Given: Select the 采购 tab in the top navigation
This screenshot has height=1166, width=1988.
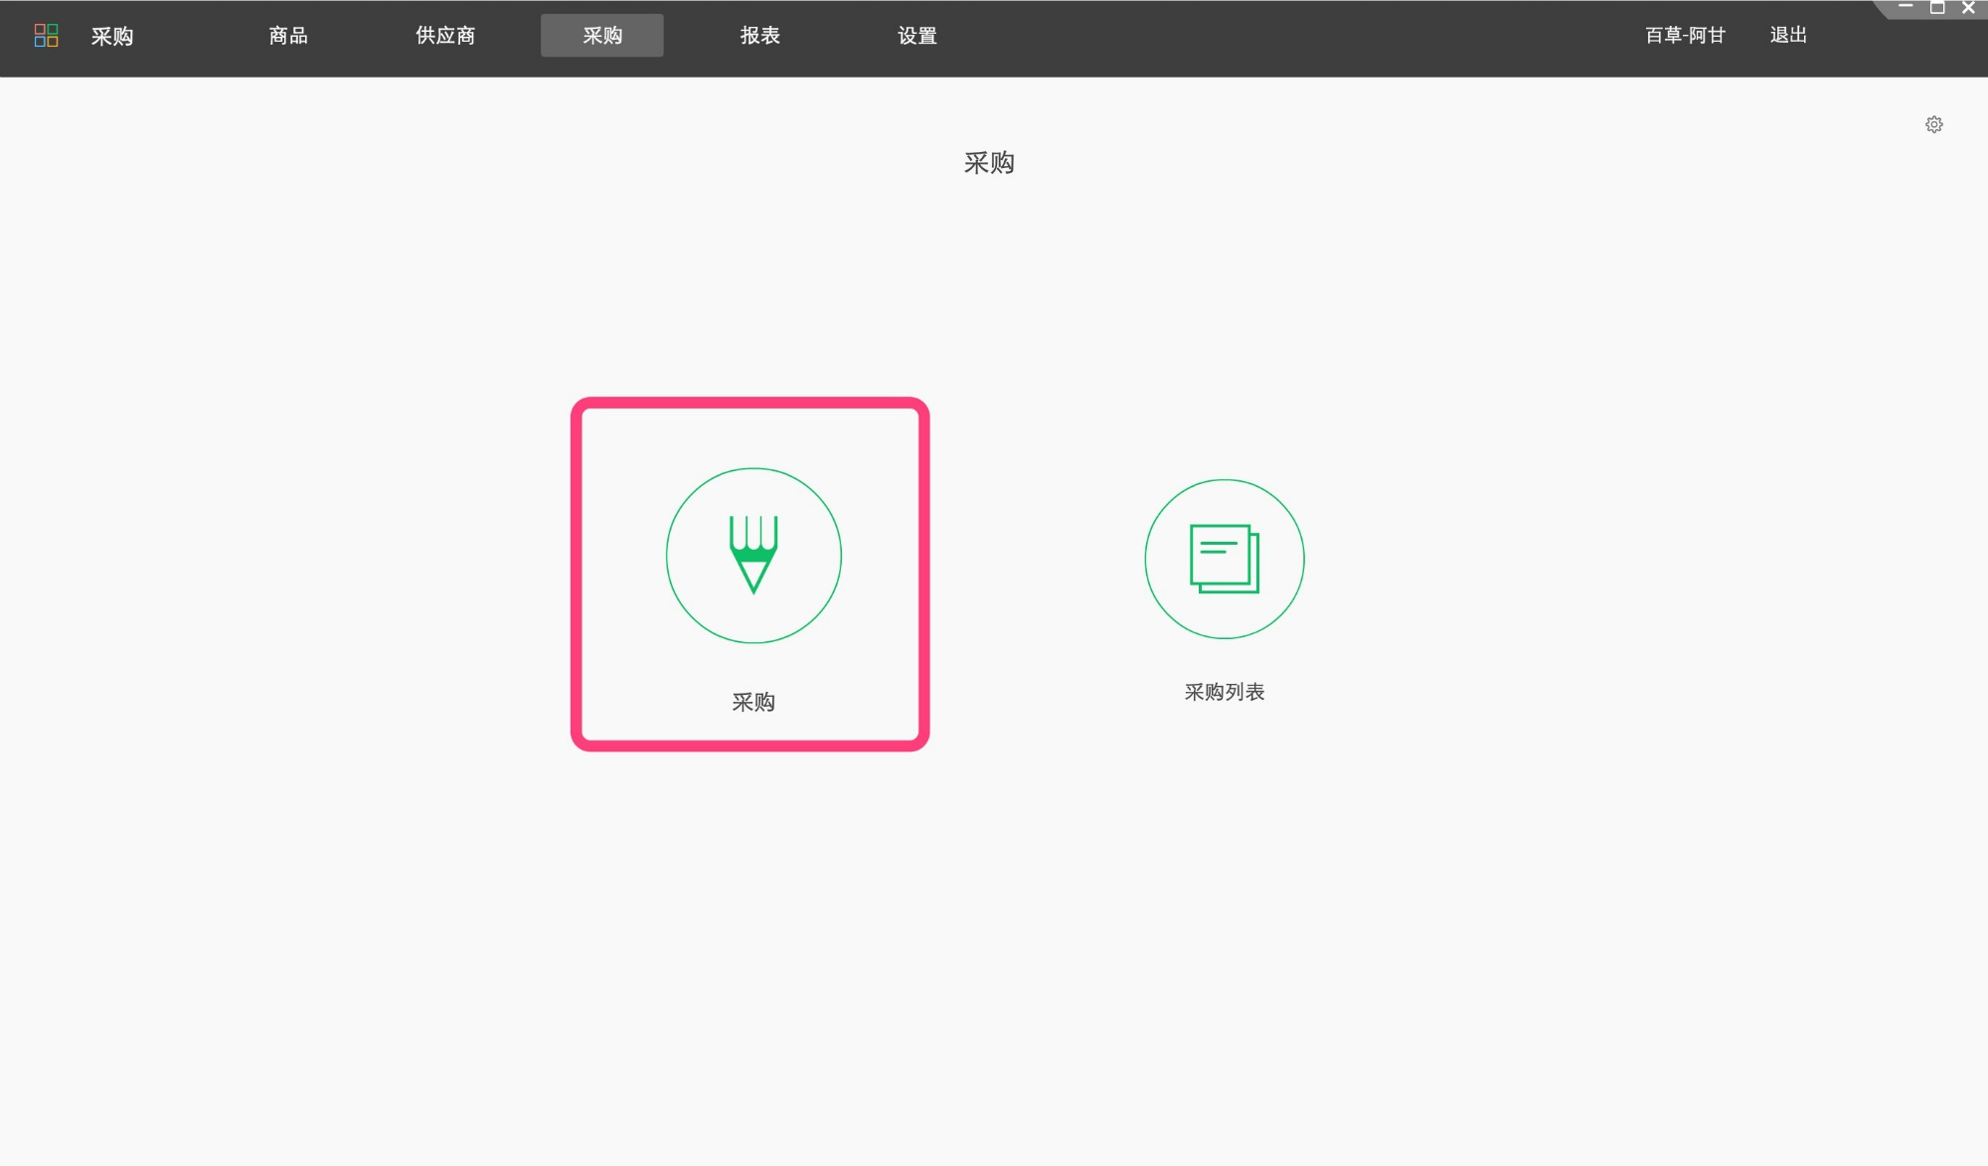Looking at the screenshot, I should [x=602, y=36].
